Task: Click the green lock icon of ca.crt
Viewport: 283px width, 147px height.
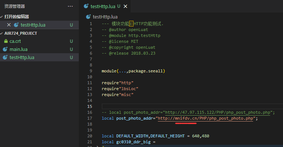Action: (x=6, y=41)
